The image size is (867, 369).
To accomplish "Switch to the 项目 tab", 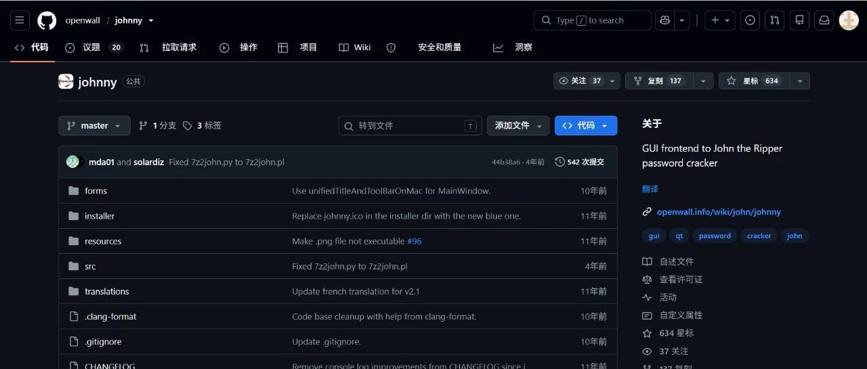I will (297, 47).
